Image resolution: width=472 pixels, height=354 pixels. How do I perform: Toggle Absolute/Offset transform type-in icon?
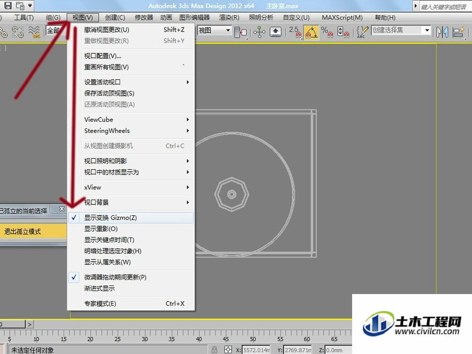click(228, 349)
